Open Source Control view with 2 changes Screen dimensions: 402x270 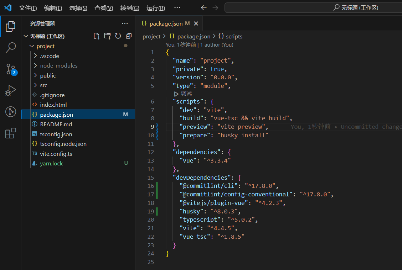[11, 69]
